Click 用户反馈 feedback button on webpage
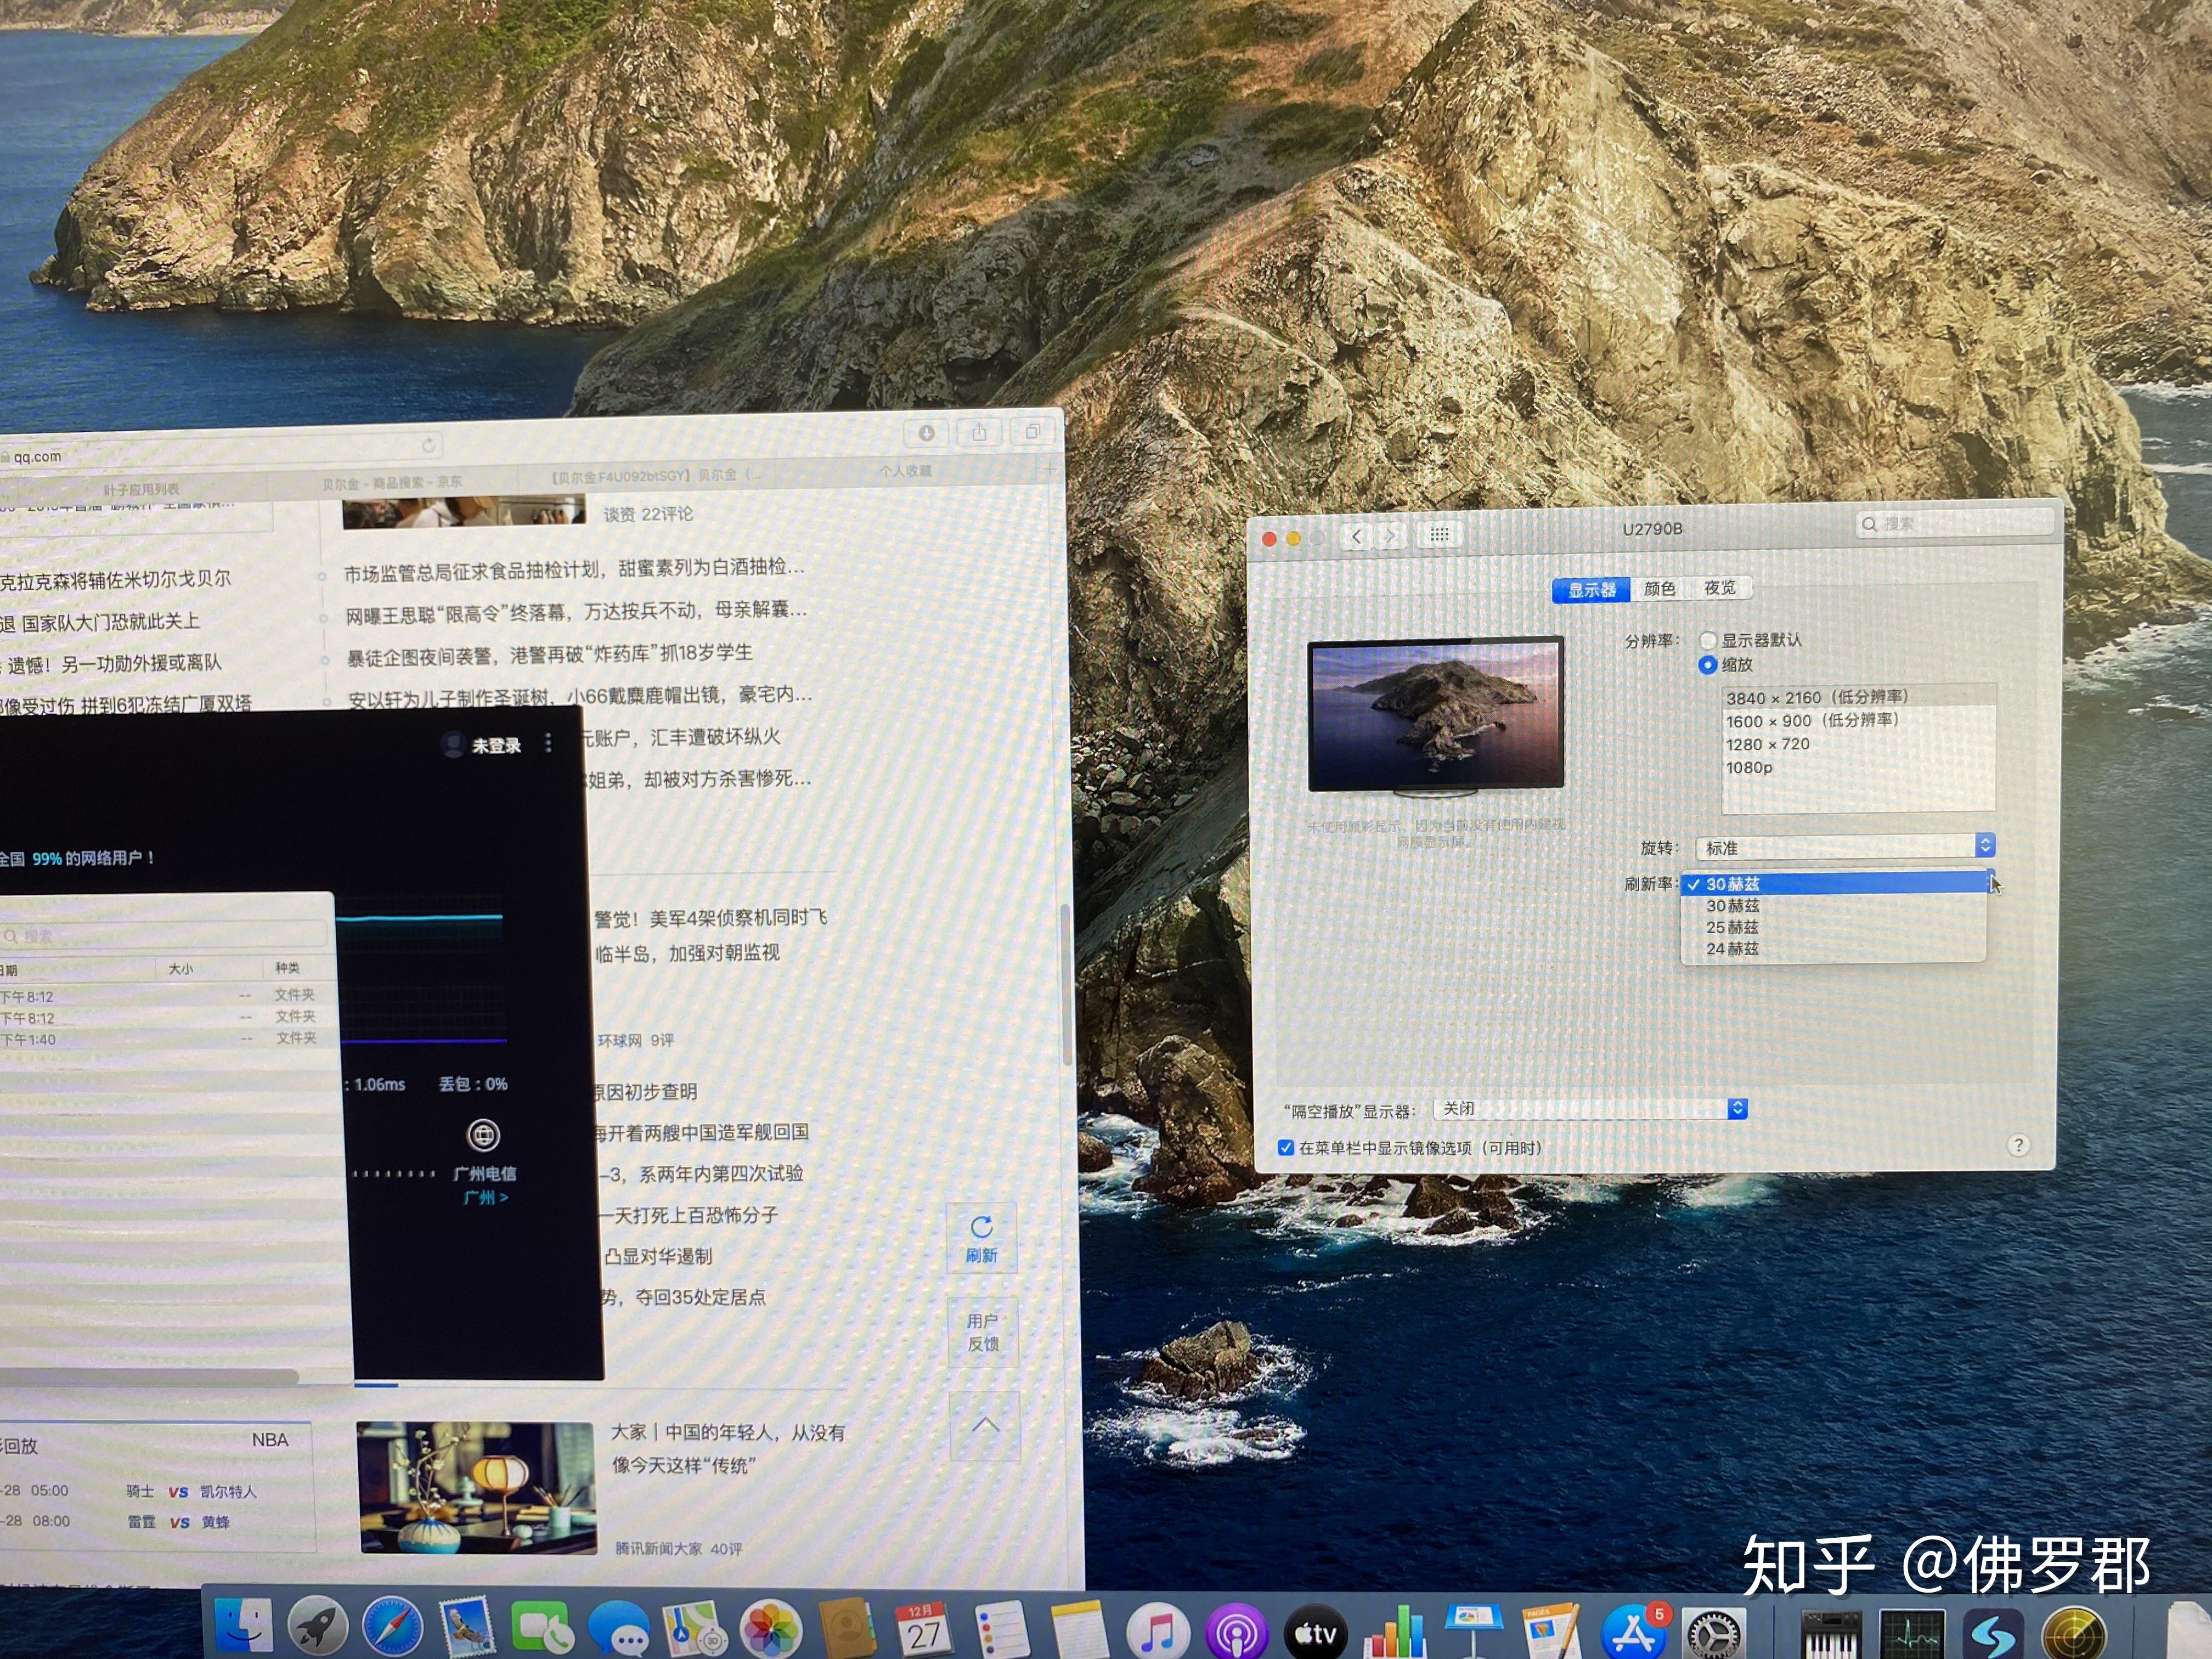The width and height of the screenshot is (2212, 1659). point(983,1333)
